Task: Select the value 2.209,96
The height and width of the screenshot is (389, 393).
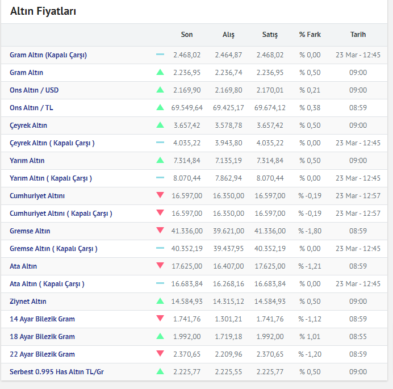Action: 228,354
